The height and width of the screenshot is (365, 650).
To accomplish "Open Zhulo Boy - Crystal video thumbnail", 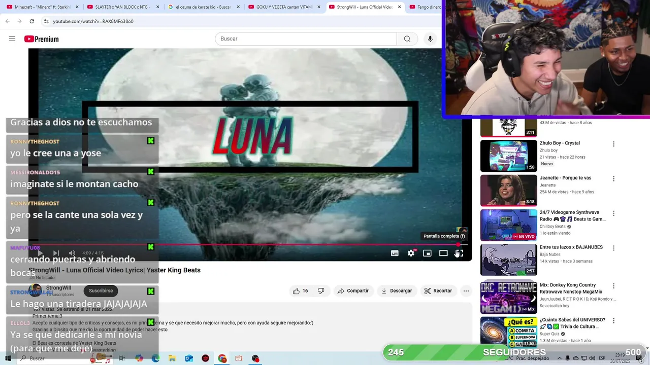I will click(x=508, y=156).
